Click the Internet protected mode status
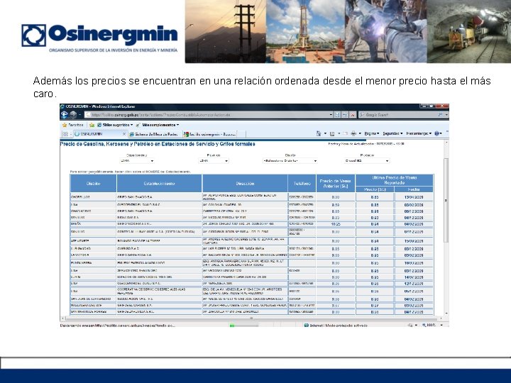This screenshot has height=383, width=511. pos(336,325)
